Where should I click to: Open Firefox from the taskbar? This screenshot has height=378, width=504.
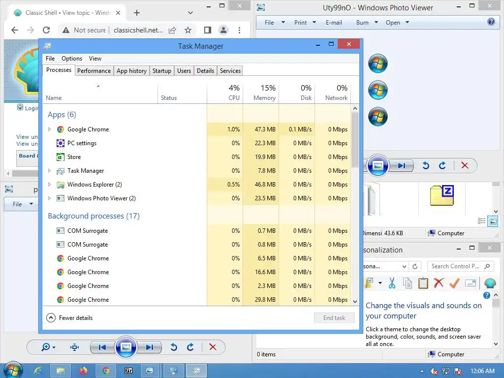click(83, 371)
